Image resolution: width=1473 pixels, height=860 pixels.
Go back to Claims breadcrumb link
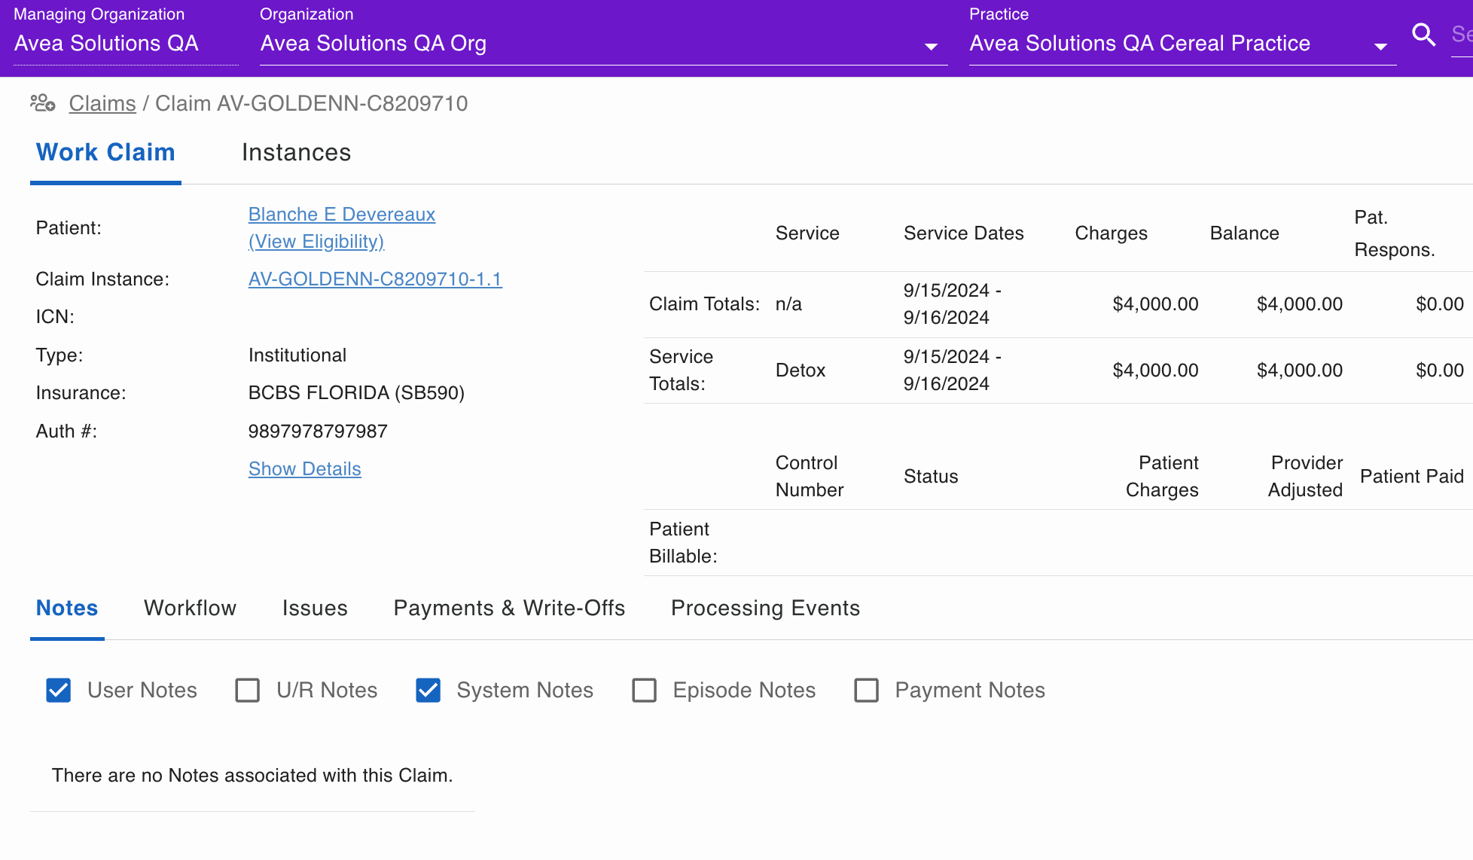(x=102, y=104)
